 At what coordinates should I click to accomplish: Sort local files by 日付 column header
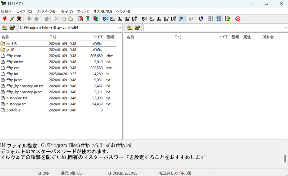(x=53, y=37)
